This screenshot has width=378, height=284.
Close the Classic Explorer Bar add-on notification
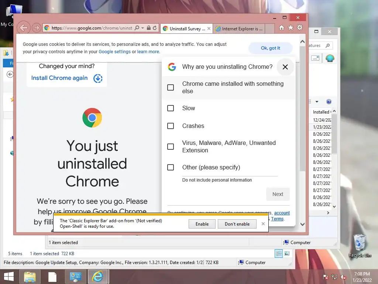click(x=263, y=224)
